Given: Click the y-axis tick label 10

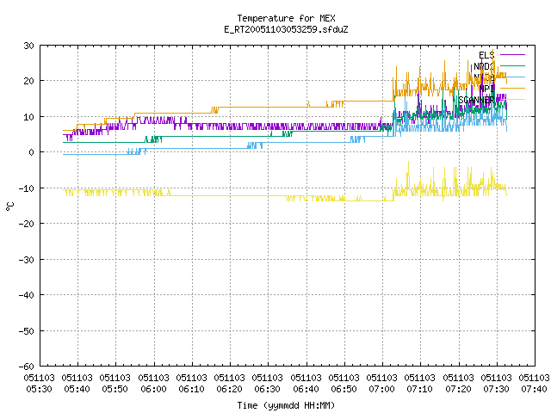Looking at the screenshot, I should pyautogui.click(x=28, y=117).
